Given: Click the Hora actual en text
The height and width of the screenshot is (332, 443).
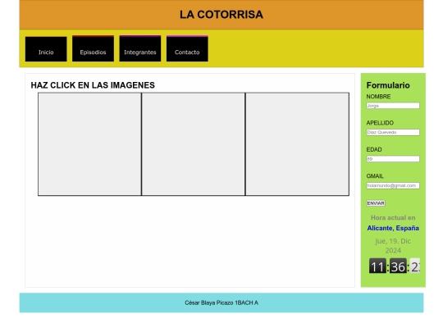Looking at the screenshot, I should click(393, 218).
